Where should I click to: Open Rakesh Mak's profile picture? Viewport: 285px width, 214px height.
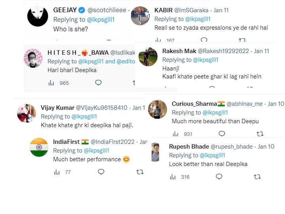148,57
